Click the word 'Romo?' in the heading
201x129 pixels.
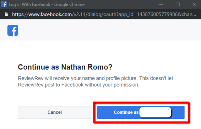tap(100, 67)
